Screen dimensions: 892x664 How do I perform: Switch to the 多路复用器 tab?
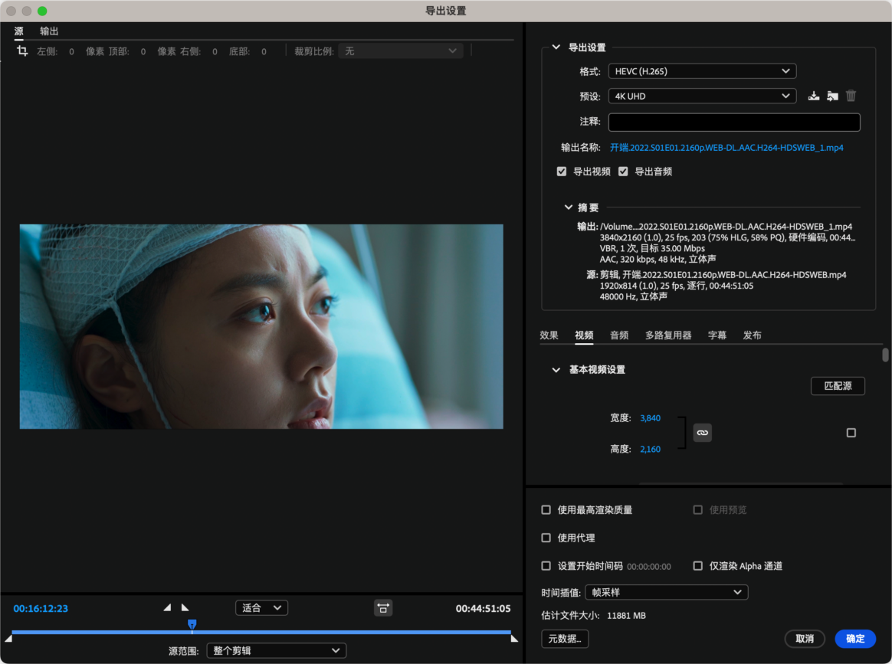[x=668, y=335]
